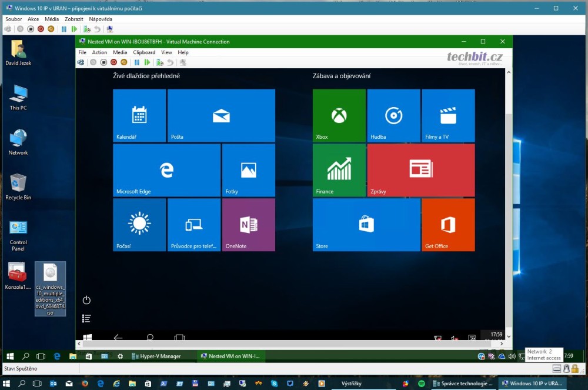Open the Kalendář tile
This screenshot has height=390, width=588.
point(139,115)
